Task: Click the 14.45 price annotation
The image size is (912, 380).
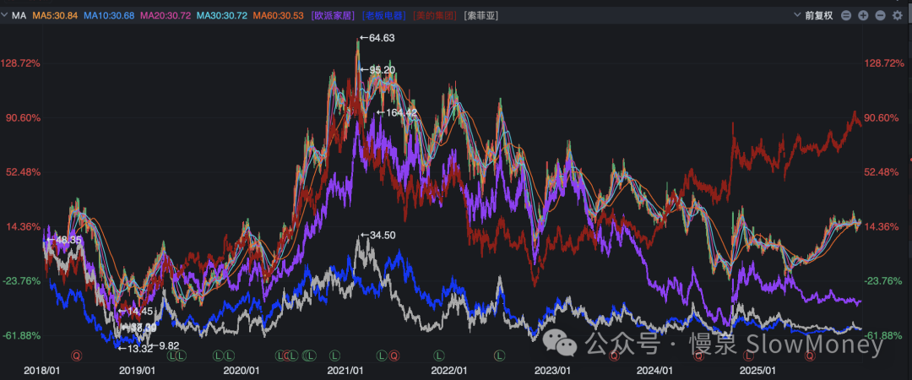Action: 135,312
